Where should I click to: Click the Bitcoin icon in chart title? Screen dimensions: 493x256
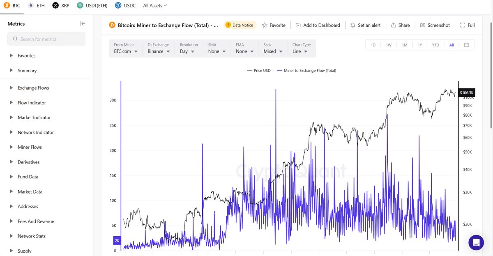point(112,25)
